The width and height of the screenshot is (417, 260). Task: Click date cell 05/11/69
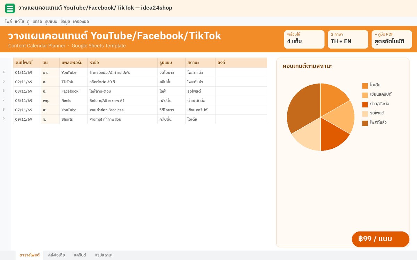coord(27,101)
